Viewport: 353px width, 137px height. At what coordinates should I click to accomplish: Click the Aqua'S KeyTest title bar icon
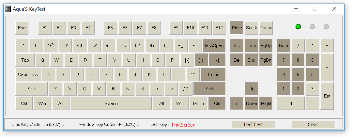coord(8,9)
